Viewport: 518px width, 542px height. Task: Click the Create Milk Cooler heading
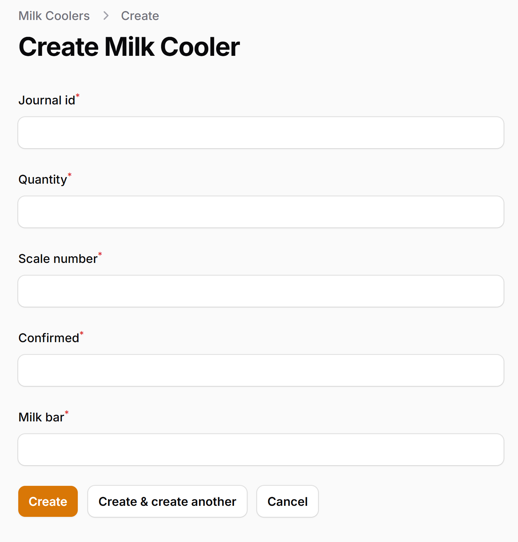click(129, 47)
